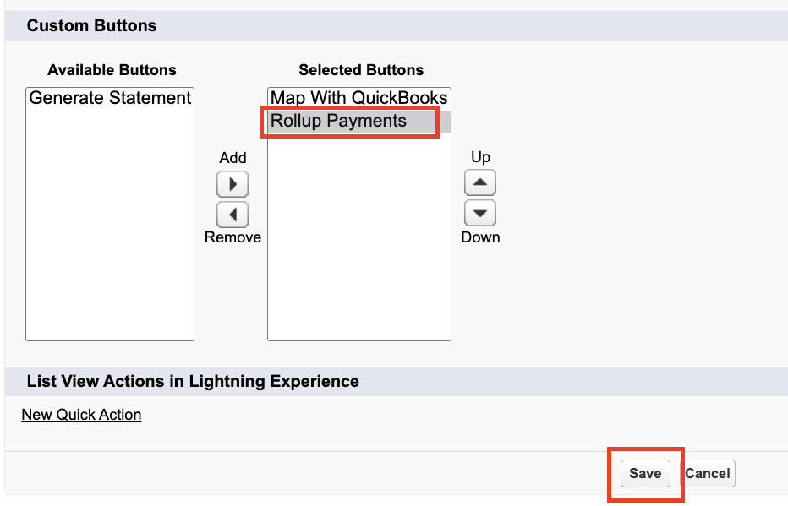
Task: Save the list view button layout
Action: (x=644, y=474)
